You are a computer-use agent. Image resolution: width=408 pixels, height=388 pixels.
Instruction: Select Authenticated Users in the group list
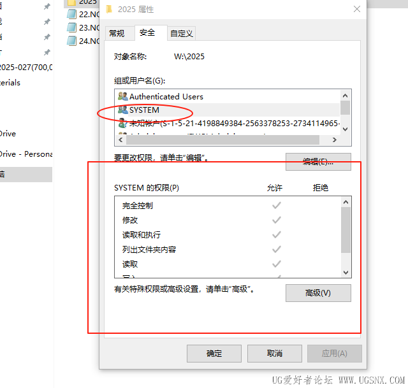coord(228,96)
